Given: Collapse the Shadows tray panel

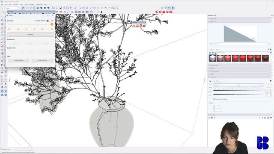Looking at the screenshot, I should pos(213,77).
